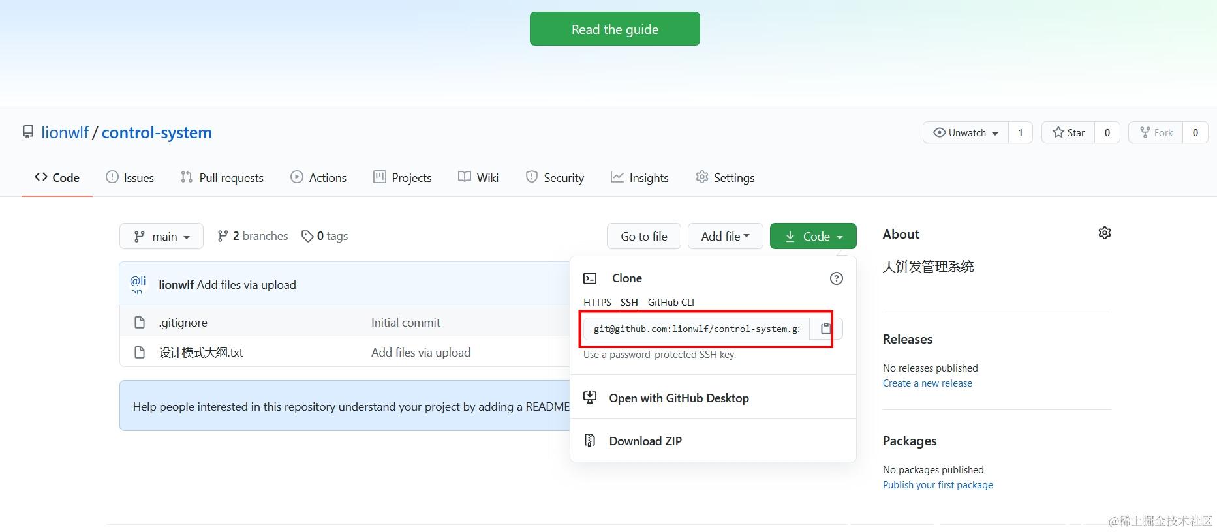Open the Packages heading link
This screenshot has width=1217, height=532.
(x=909, y=441)
